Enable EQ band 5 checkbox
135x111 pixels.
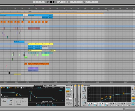pyautogui.click(x=111, y=105)
